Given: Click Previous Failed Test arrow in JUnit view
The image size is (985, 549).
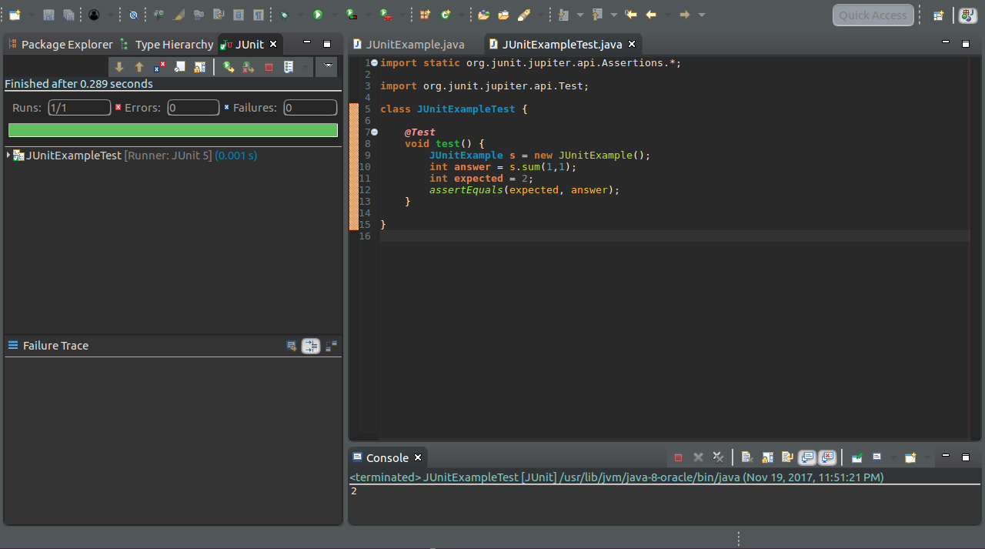Looking at the screenshot, I should [139, 67].
